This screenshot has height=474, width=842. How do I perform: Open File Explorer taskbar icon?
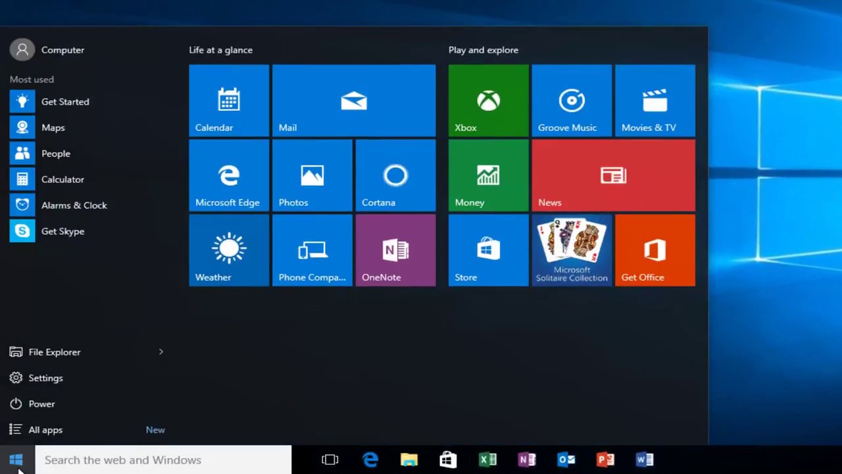pos(409,460)
